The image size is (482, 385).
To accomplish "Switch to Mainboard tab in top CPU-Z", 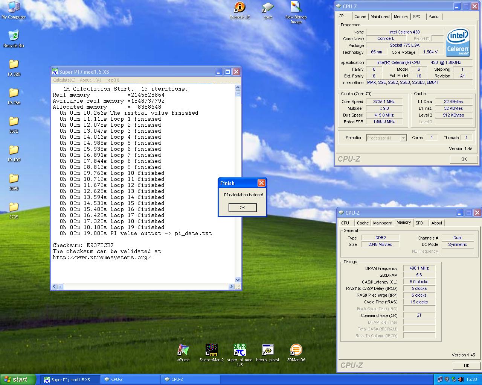I will point(380,17).
